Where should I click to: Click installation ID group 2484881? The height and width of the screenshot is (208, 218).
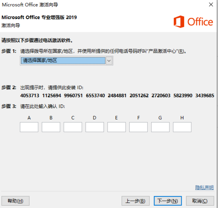tap(117, 96)
